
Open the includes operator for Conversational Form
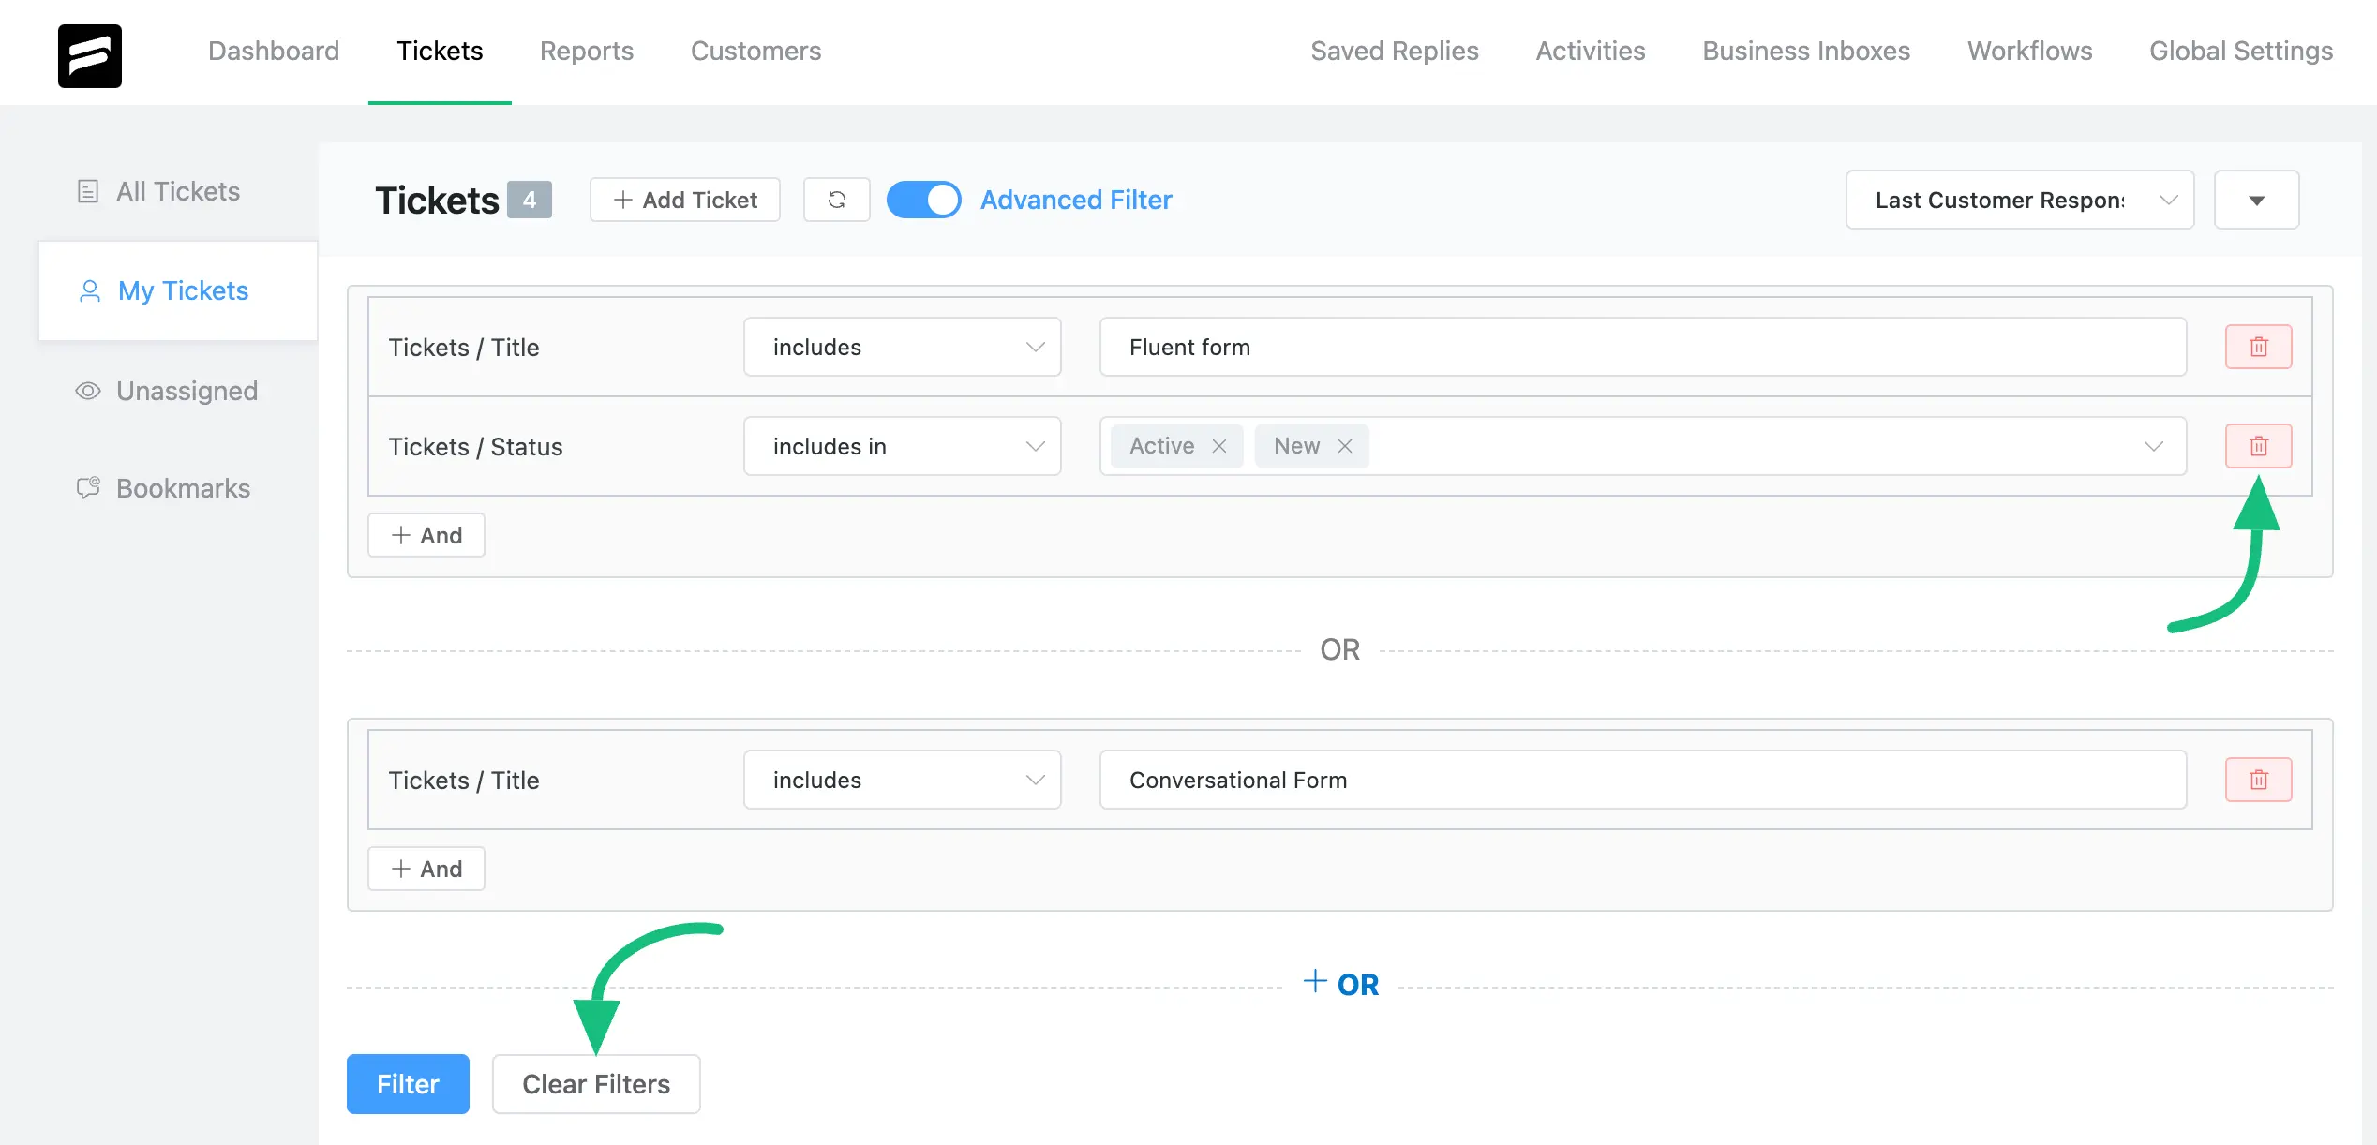(x=903, y=780)
